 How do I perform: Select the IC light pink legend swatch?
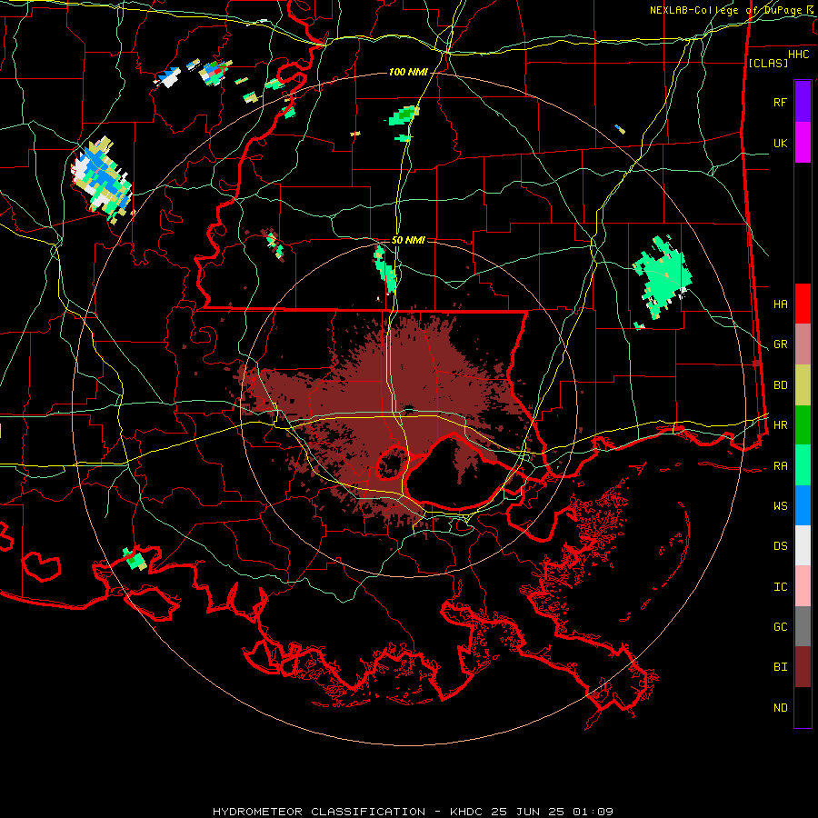click(803, 586)
